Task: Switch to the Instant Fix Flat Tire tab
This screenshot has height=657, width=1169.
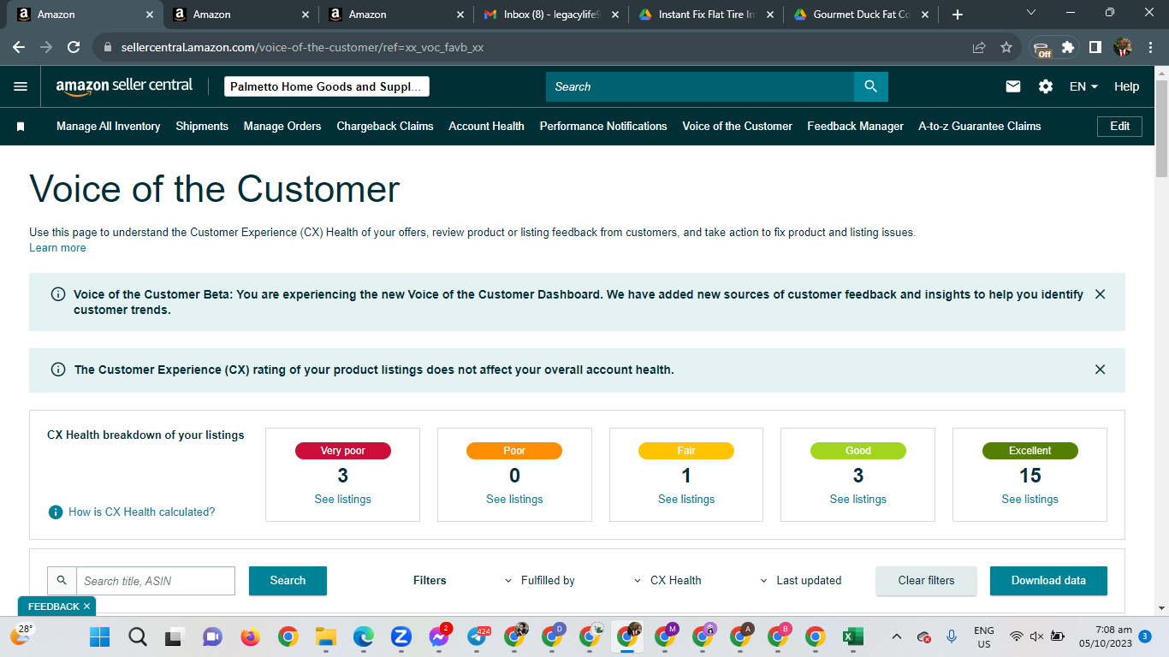Action: click(x=706, y=15)
